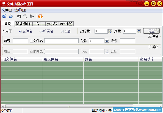Click the open file folder icon
163x113 pixels.
(x=4, y=16)
